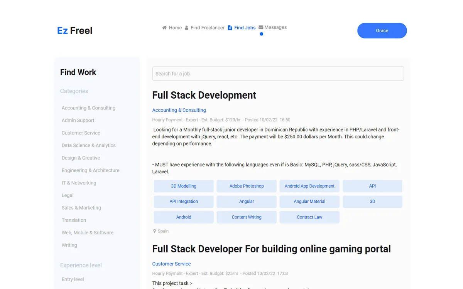Click the Find Jobs document icon

230,28
